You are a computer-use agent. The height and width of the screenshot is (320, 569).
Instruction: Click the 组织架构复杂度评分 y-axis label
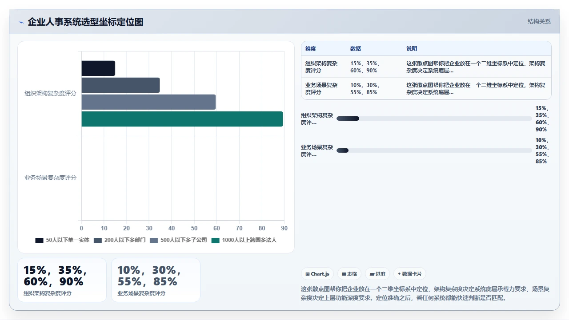point(51,94)
